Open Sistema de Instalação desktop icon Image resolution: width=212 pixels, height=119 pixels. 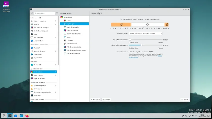(6, 7)
